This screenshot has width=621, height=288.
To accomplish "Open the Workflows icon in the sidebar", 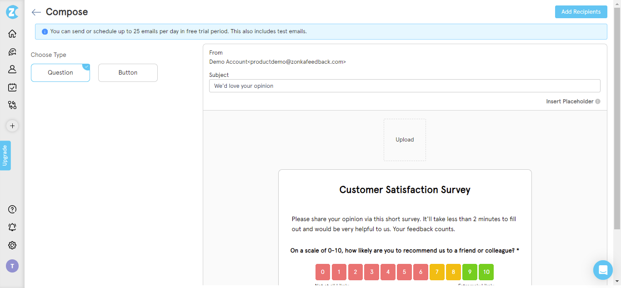I will pos(12,105).
